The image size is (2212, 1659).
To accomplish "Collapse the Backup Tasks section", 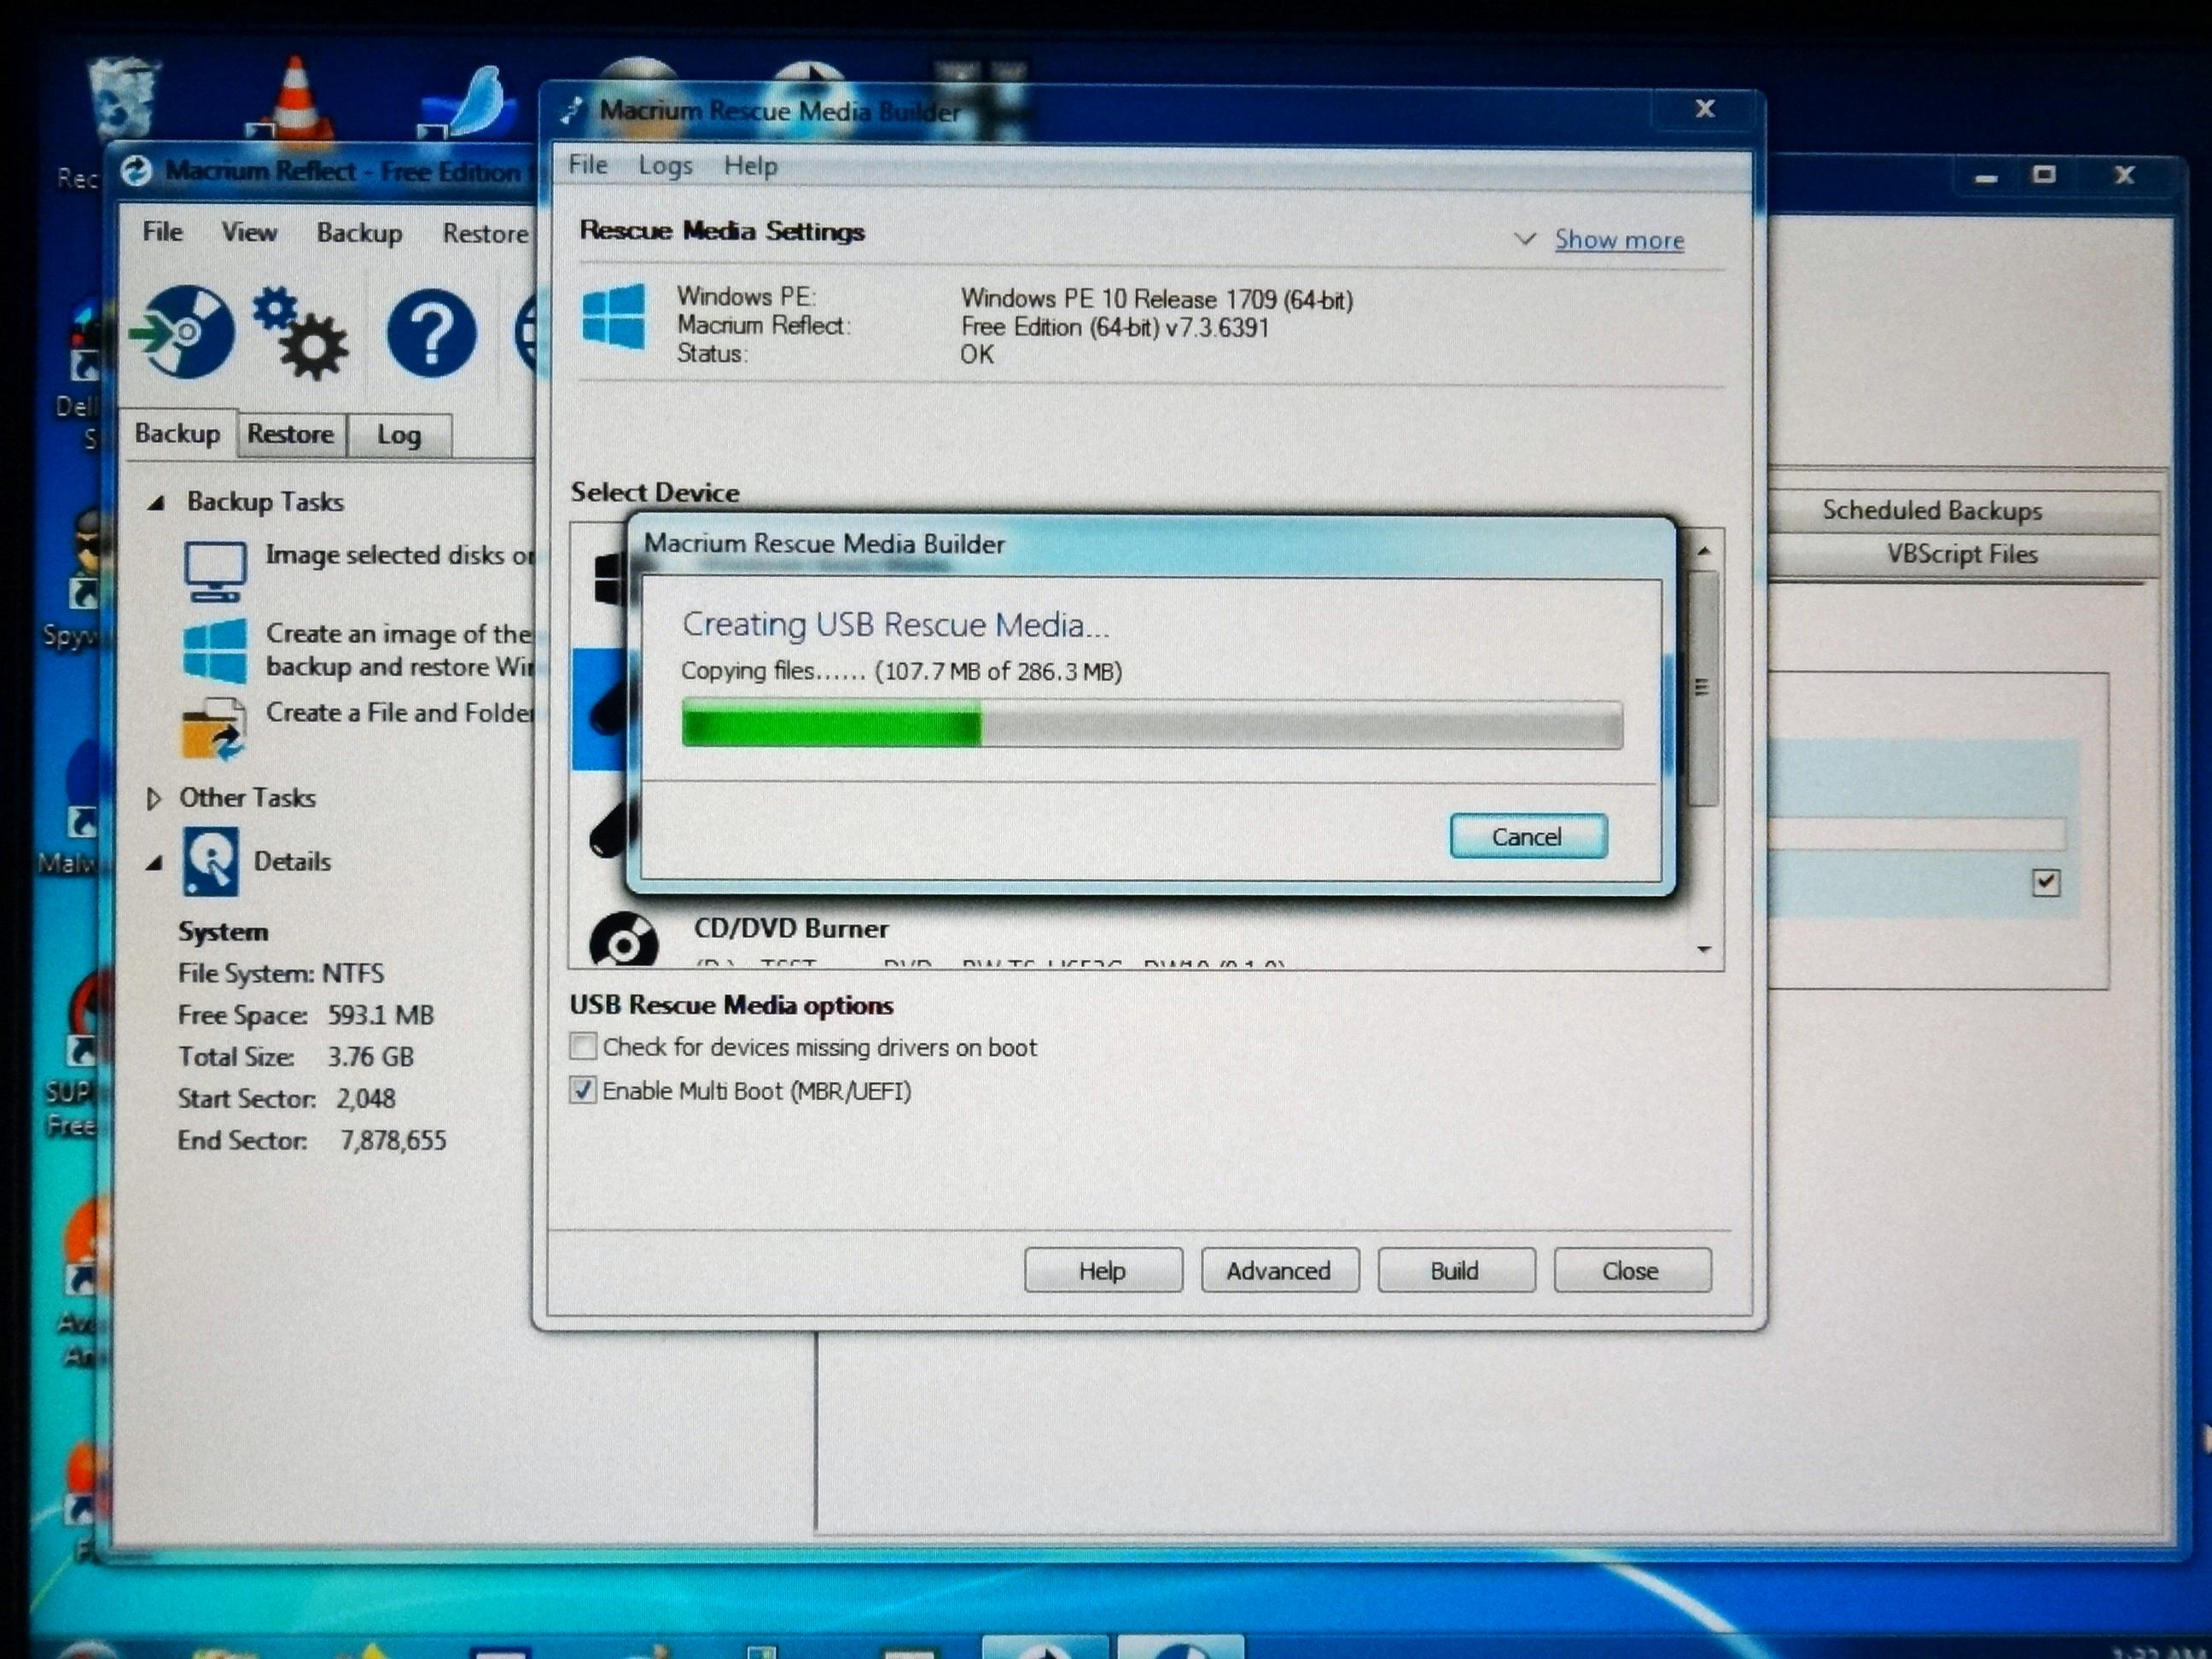I will pos(156,502).
